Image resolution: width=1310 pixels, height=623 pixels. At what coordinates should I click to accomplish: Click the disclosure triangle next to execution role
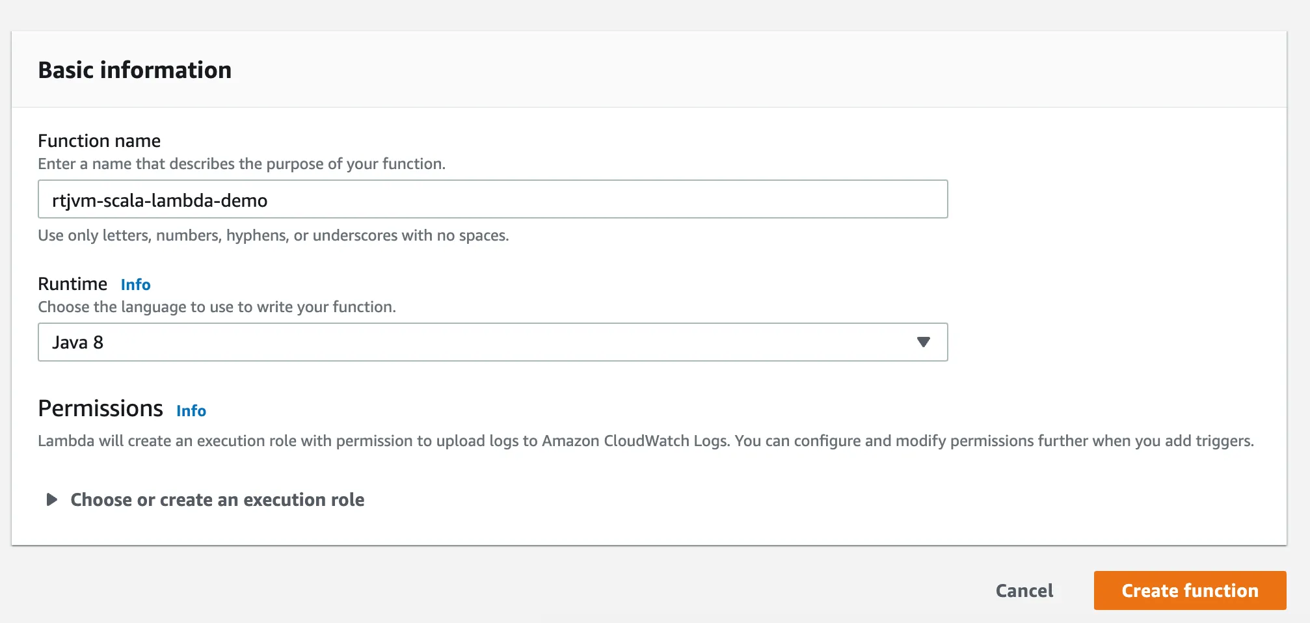50,499
